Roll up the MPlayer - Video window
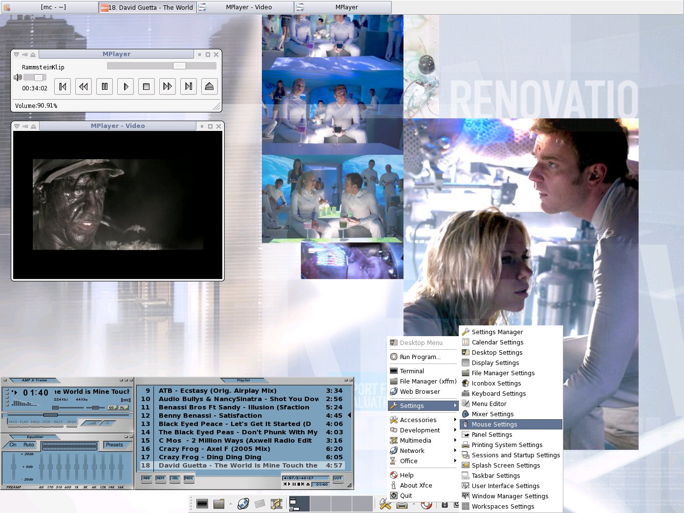This screenshot has height=513, width=684. click(x=33, y=127)
